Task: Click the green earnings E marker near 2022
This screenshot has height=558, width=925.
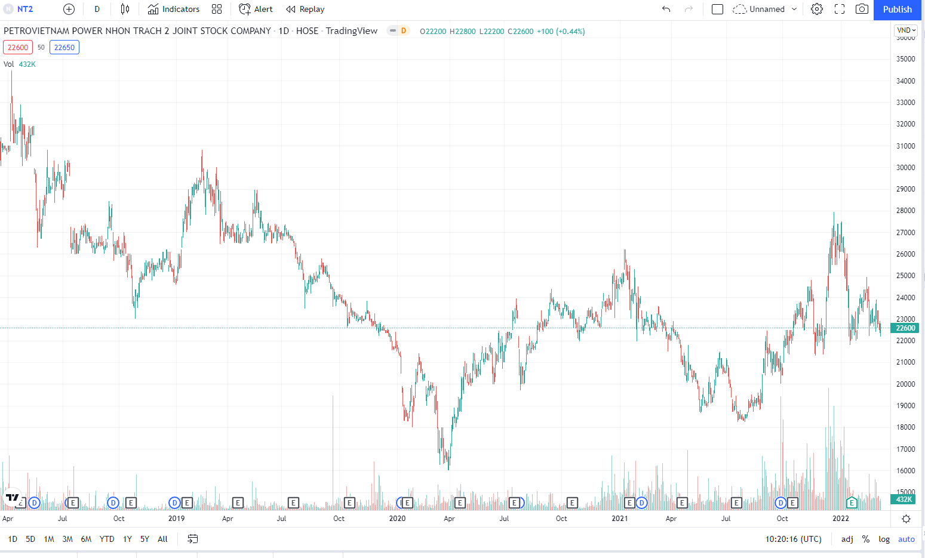Action: [x=852, y=503]
